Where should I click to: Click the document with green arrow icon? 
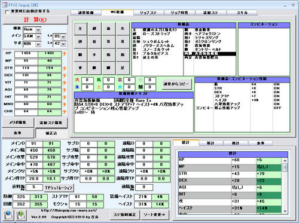21,215
